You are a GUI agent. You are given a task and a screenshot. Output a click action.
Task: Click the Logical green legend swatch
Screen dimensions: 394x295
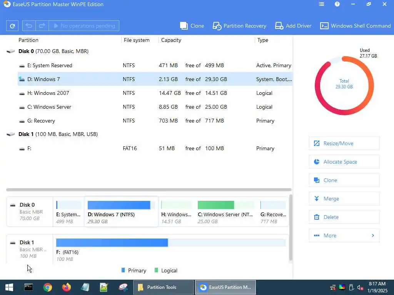tap(156, 270)
